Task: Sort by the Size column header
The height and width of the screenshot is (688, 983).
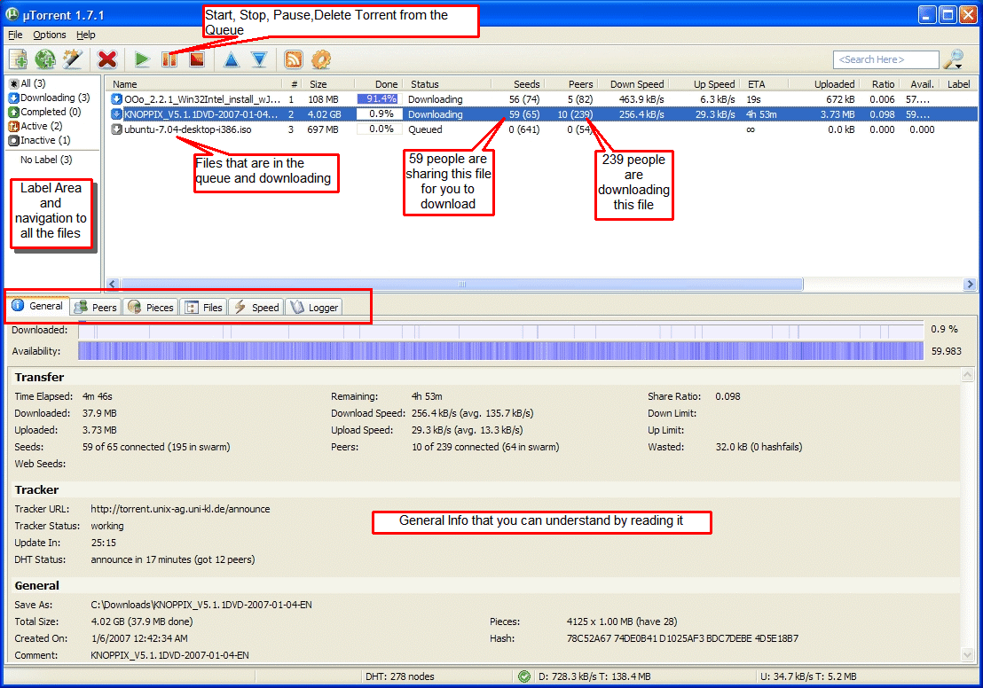Action: pos(328,84)
